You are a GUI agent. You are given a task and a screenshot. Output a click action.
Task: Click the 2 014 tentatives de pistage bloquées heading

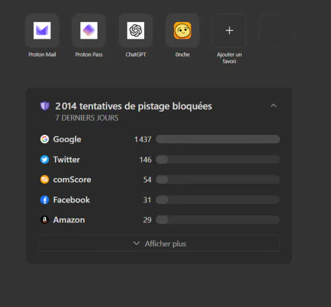coord(133,106)
